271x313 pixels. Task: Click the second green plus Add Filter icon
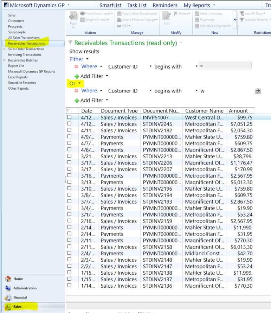coord(77,101)
